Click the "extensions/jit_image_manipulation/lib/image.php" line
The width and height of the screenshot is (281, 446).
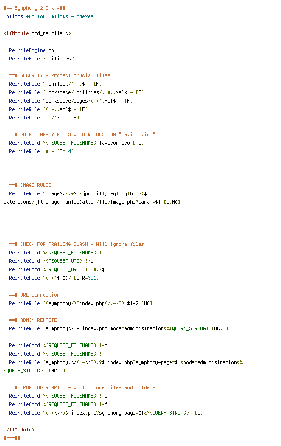(92, 202)
